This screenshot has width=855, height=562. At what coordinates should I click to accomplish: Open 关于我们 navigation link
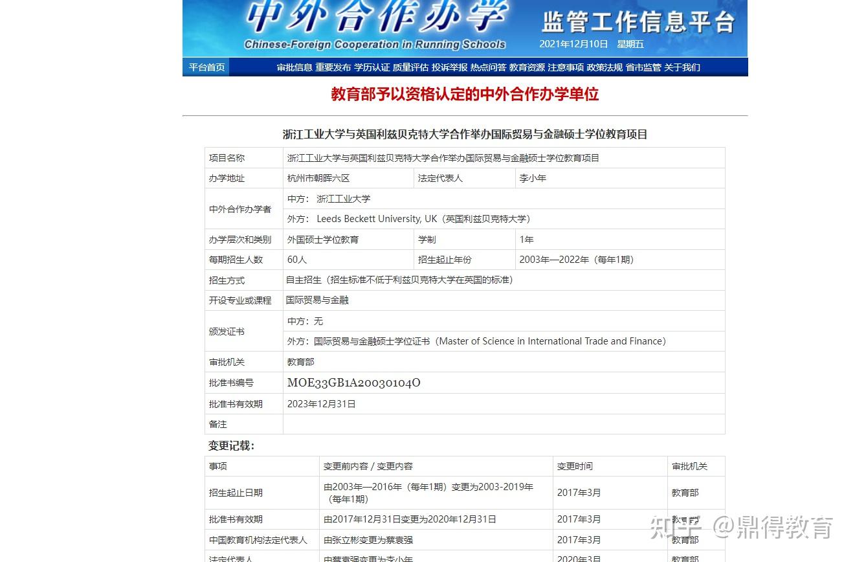(x=682, y=67)
